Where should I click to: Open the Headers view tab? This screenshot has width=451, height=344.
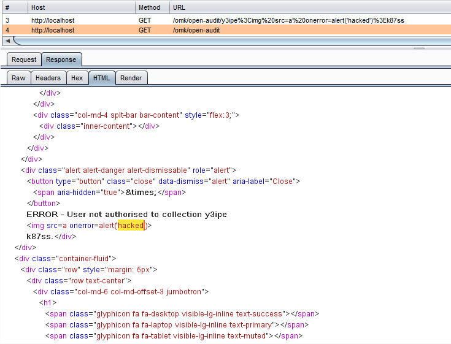pyautogui.click(x=48, y=78)
